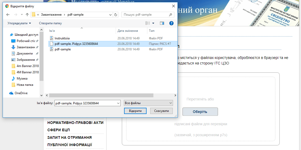
Task: Click Створити папку in toolbar
Action: click(x=50, y=23)
